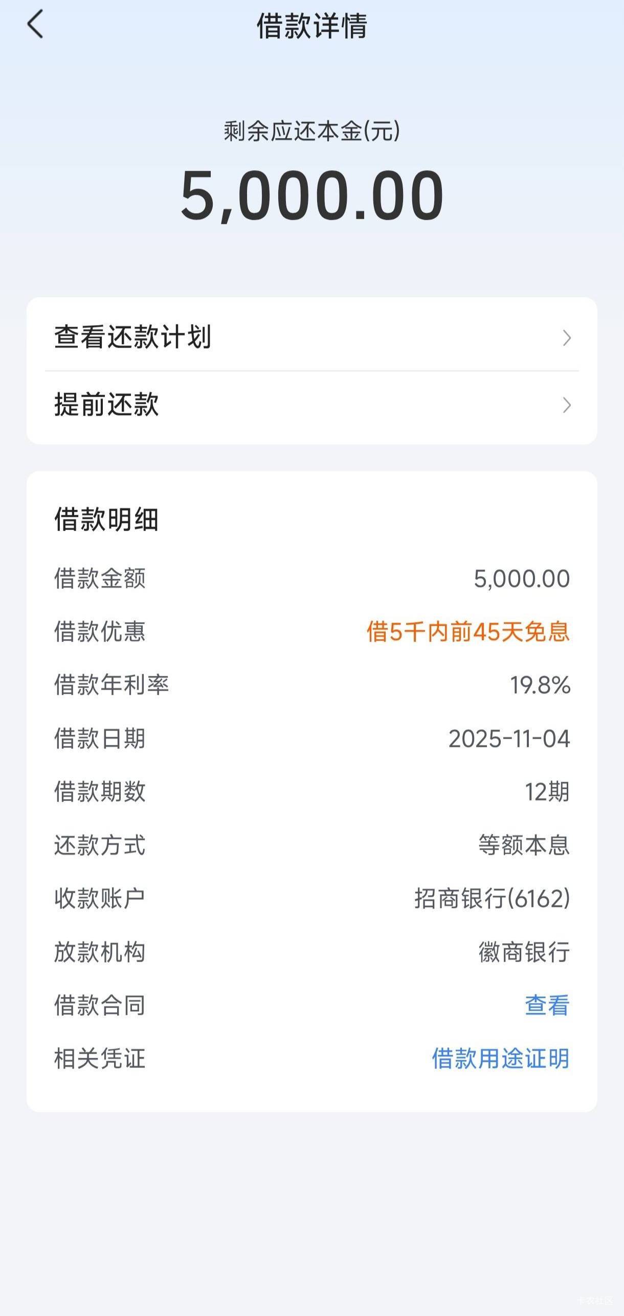
Task: Open 提前还款 early repayment row
Action: [x=107, y=404]
